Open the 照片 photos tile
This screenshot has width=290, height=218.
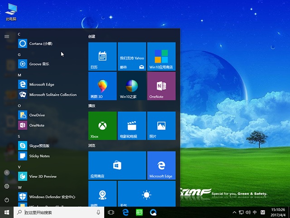click(161, 125)
